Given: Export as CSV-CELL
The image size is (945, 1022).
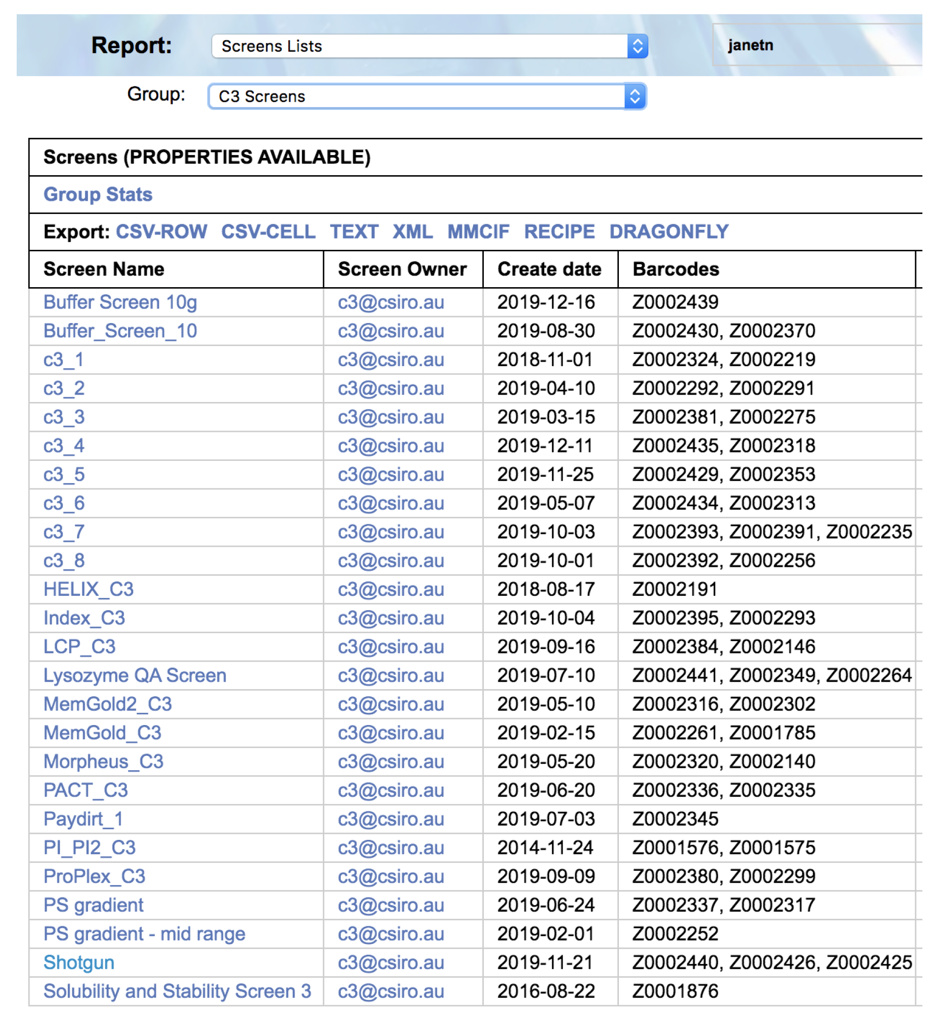Looking at the screenshot, I should tap(268, 232).
